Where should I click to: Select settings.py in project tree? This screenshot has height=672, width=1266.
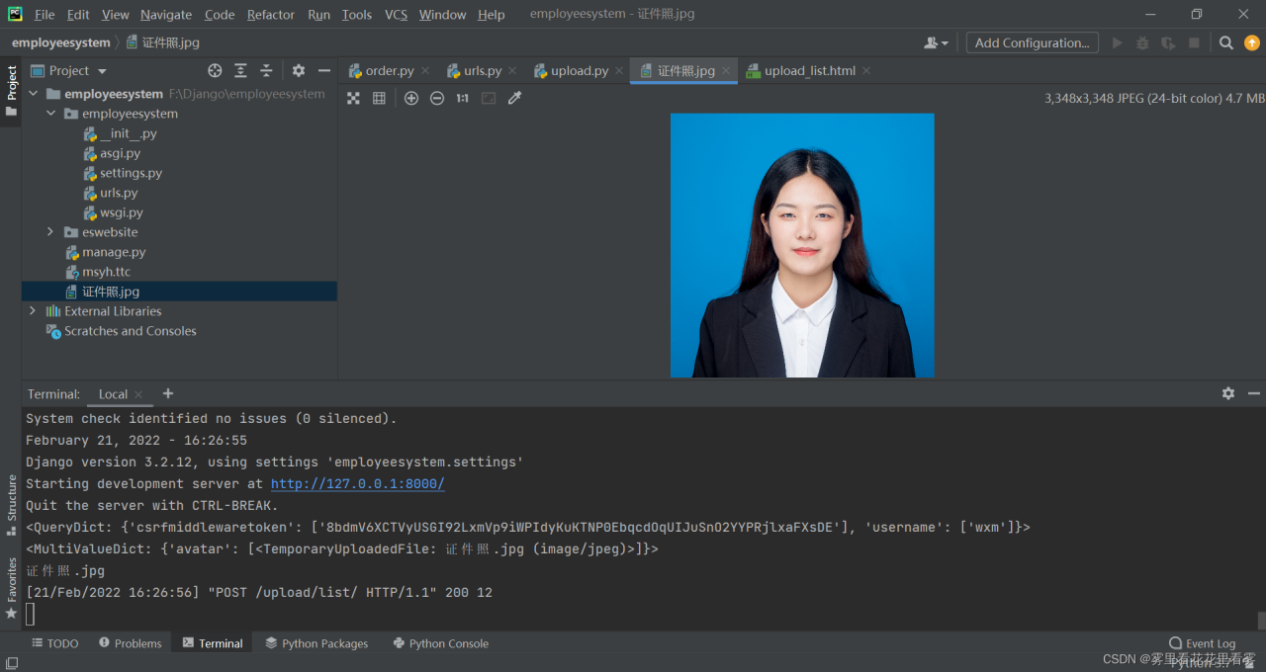[131, 173]
